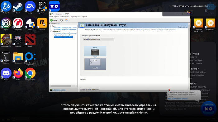Click the Информация о системе link
The image size is (218, 122).
click(59, 90)
